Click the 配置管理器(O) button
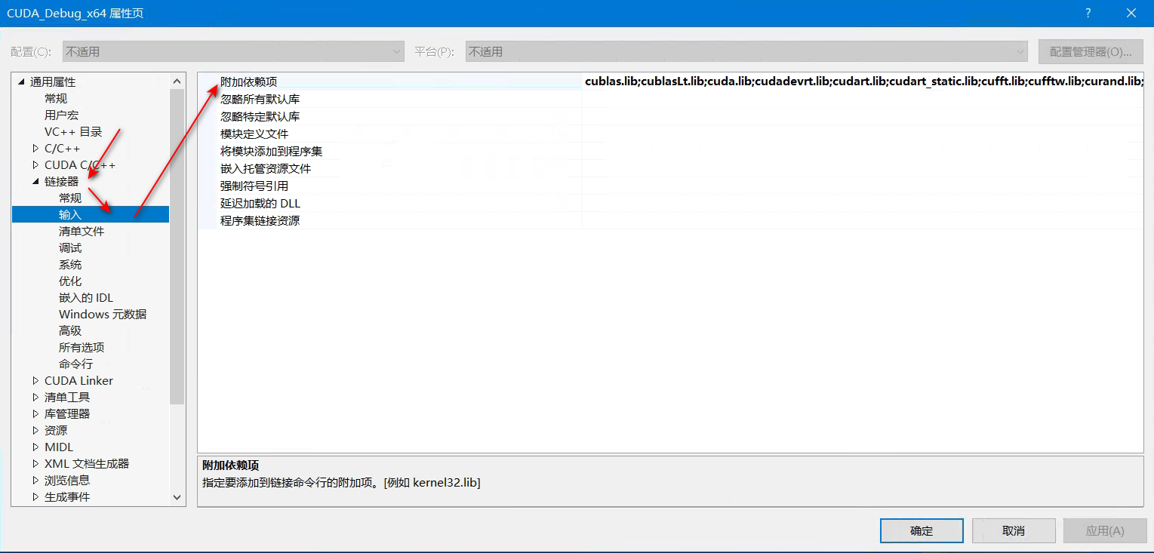 click(x=1090, y=51)
